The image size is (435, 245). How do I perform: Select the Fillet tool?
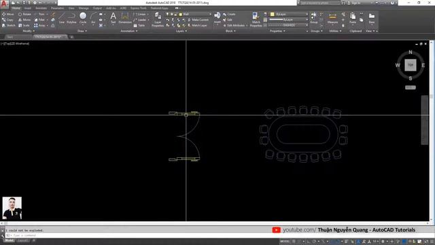point(39,20)
